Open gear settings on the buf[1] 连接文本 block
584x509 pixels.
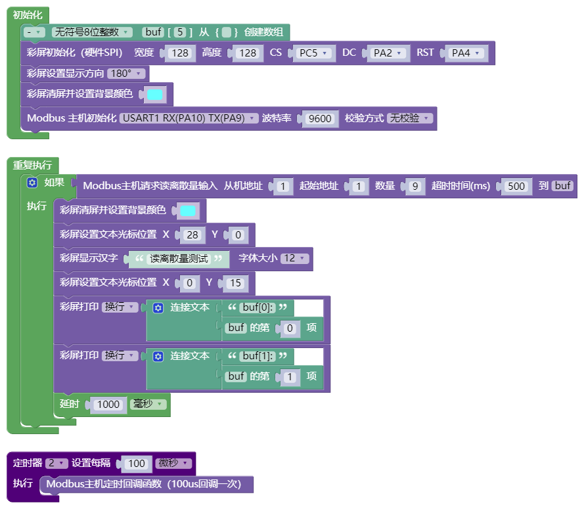pyautogui.click(x=158, y=357)
